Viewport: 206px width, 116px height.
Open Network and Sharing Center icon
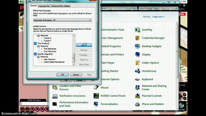click(x=137, y=87)
